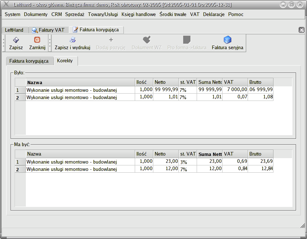Open the VAT menu
Viewport: 307px width, 239px height.
tap(194, 14)
